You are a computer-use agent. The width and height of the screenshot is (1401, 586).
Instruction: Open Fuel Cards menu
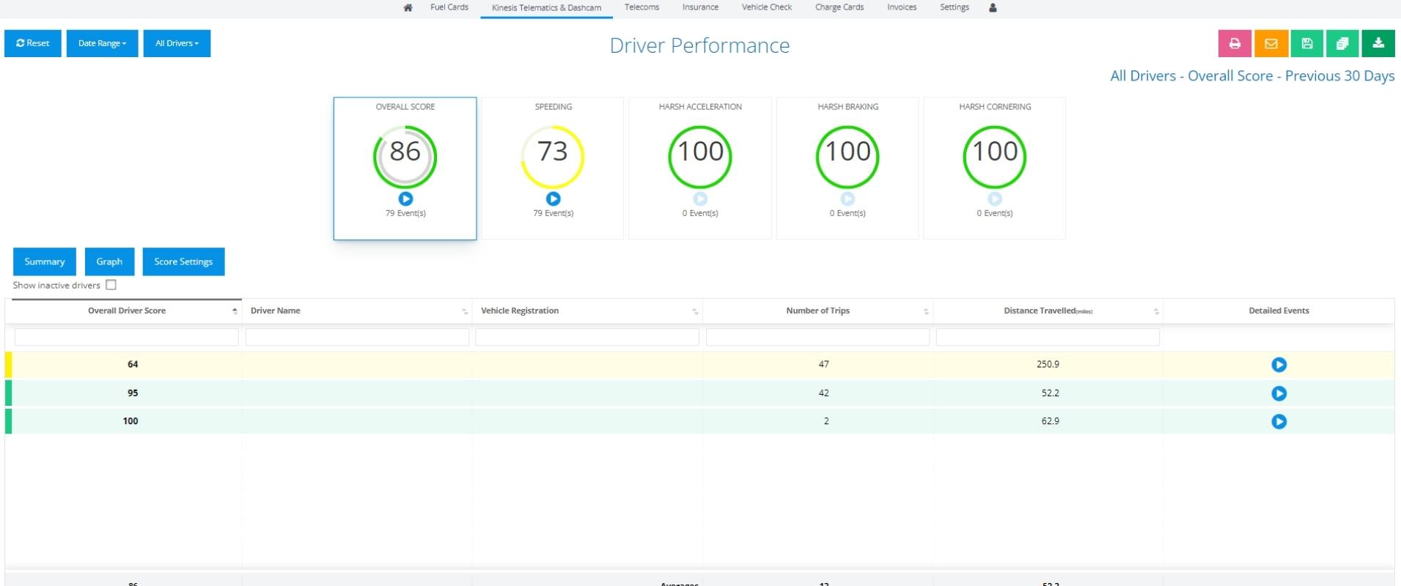(x=449, y=7)
